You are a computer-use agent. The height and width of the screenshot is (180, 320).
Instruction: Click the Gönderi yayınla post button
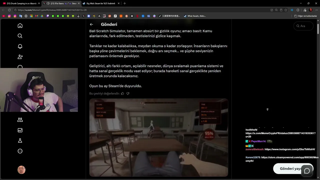point(293,168)
